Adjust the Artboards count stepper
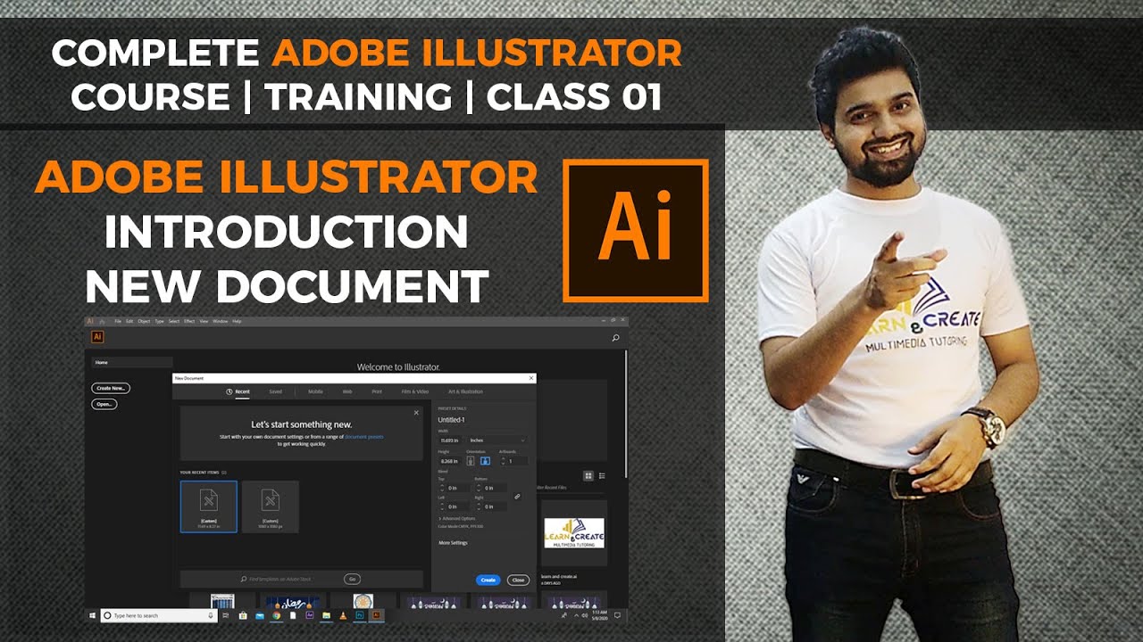1143x642 pixels. [x=503, y=461]
